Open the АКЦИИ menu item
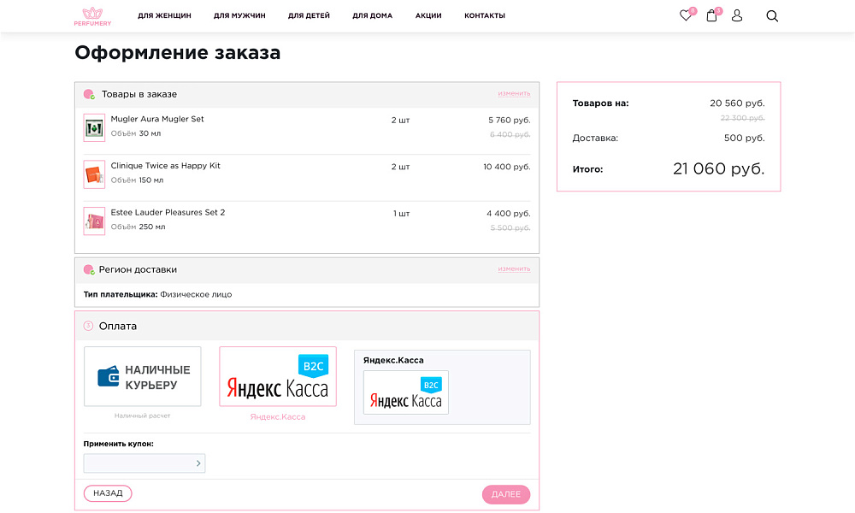This screenshot has height=513, width=855. [427, 15]
